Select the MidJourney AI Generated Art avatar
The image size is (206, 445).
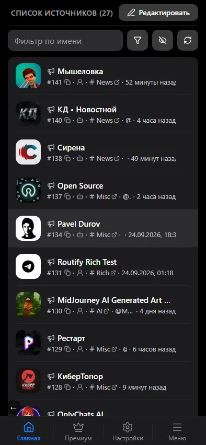(x=28, y=305)
